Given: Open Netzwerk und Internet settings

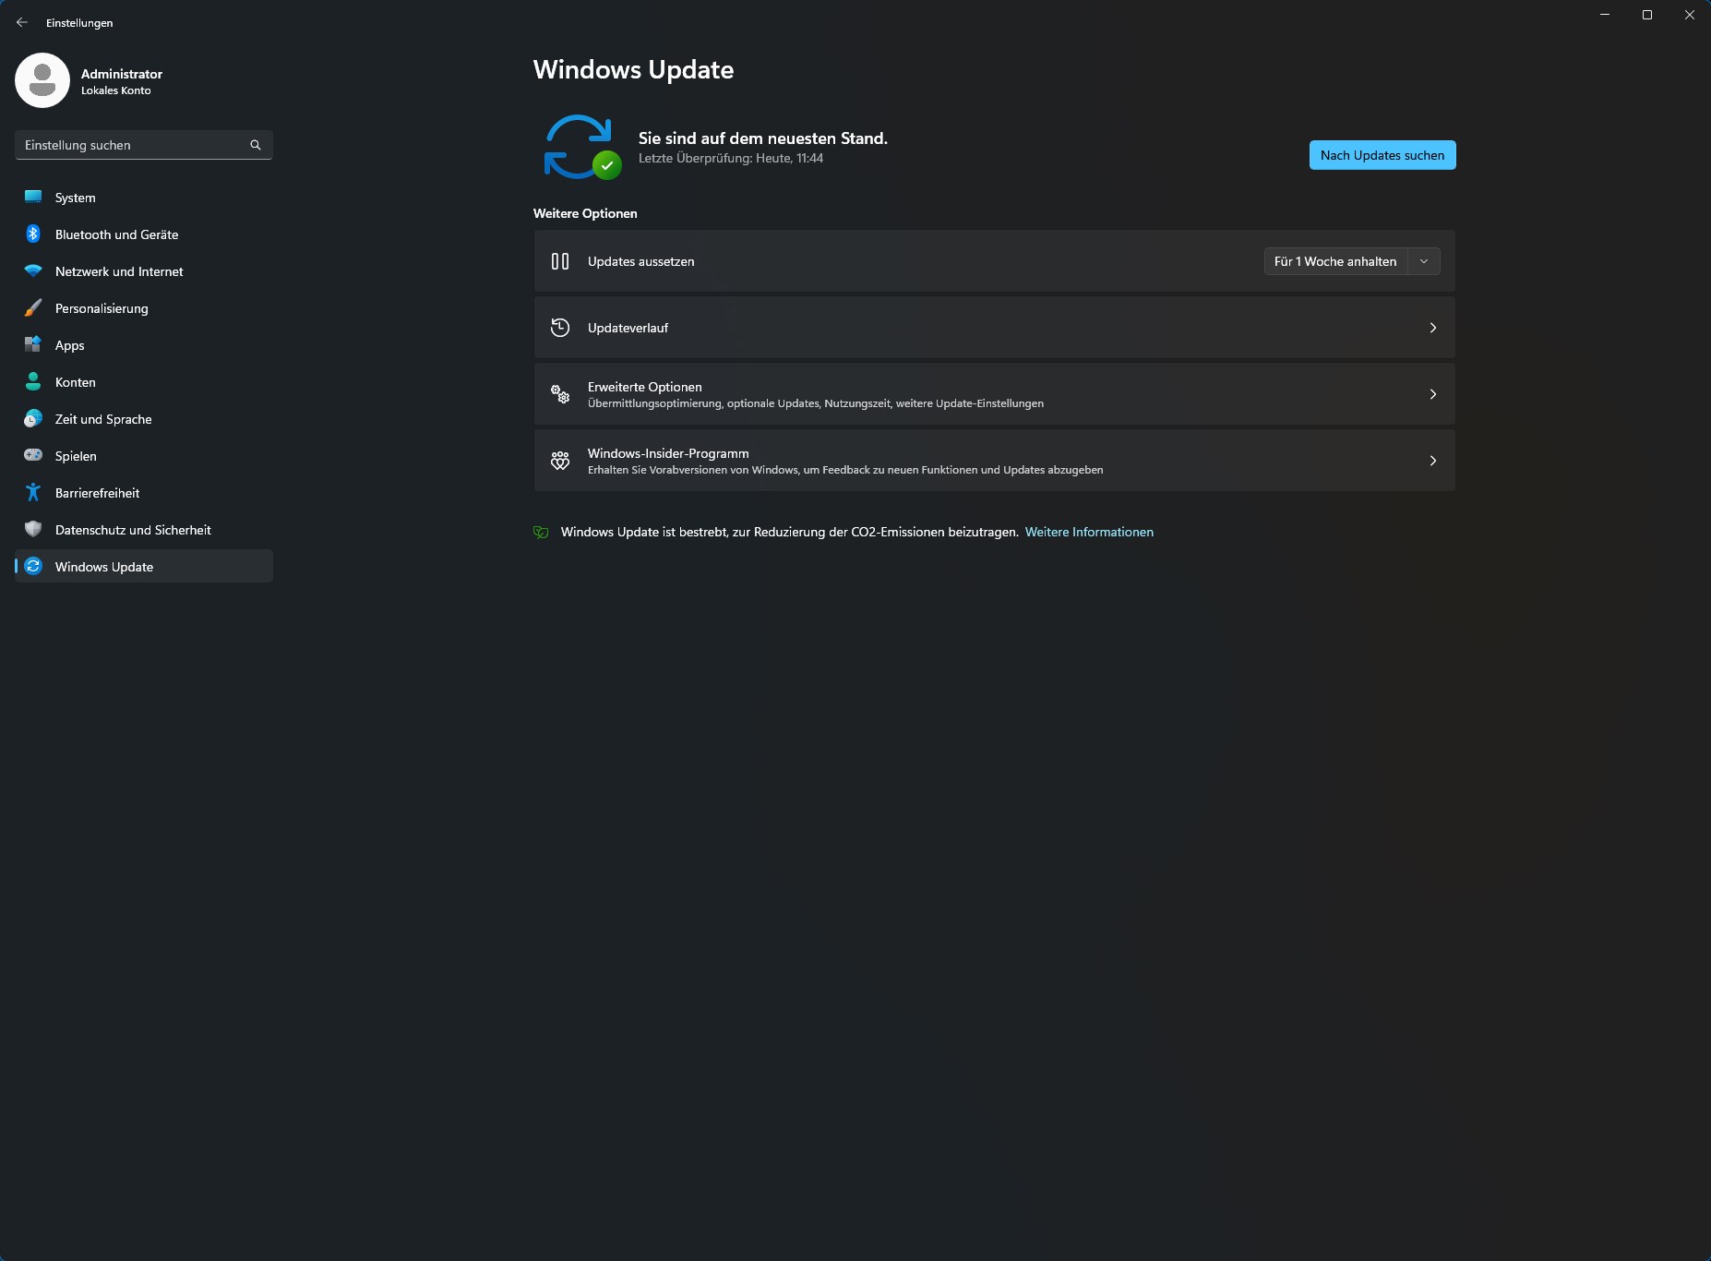Looking at the screenshot, I should click(x=144, y=271).
